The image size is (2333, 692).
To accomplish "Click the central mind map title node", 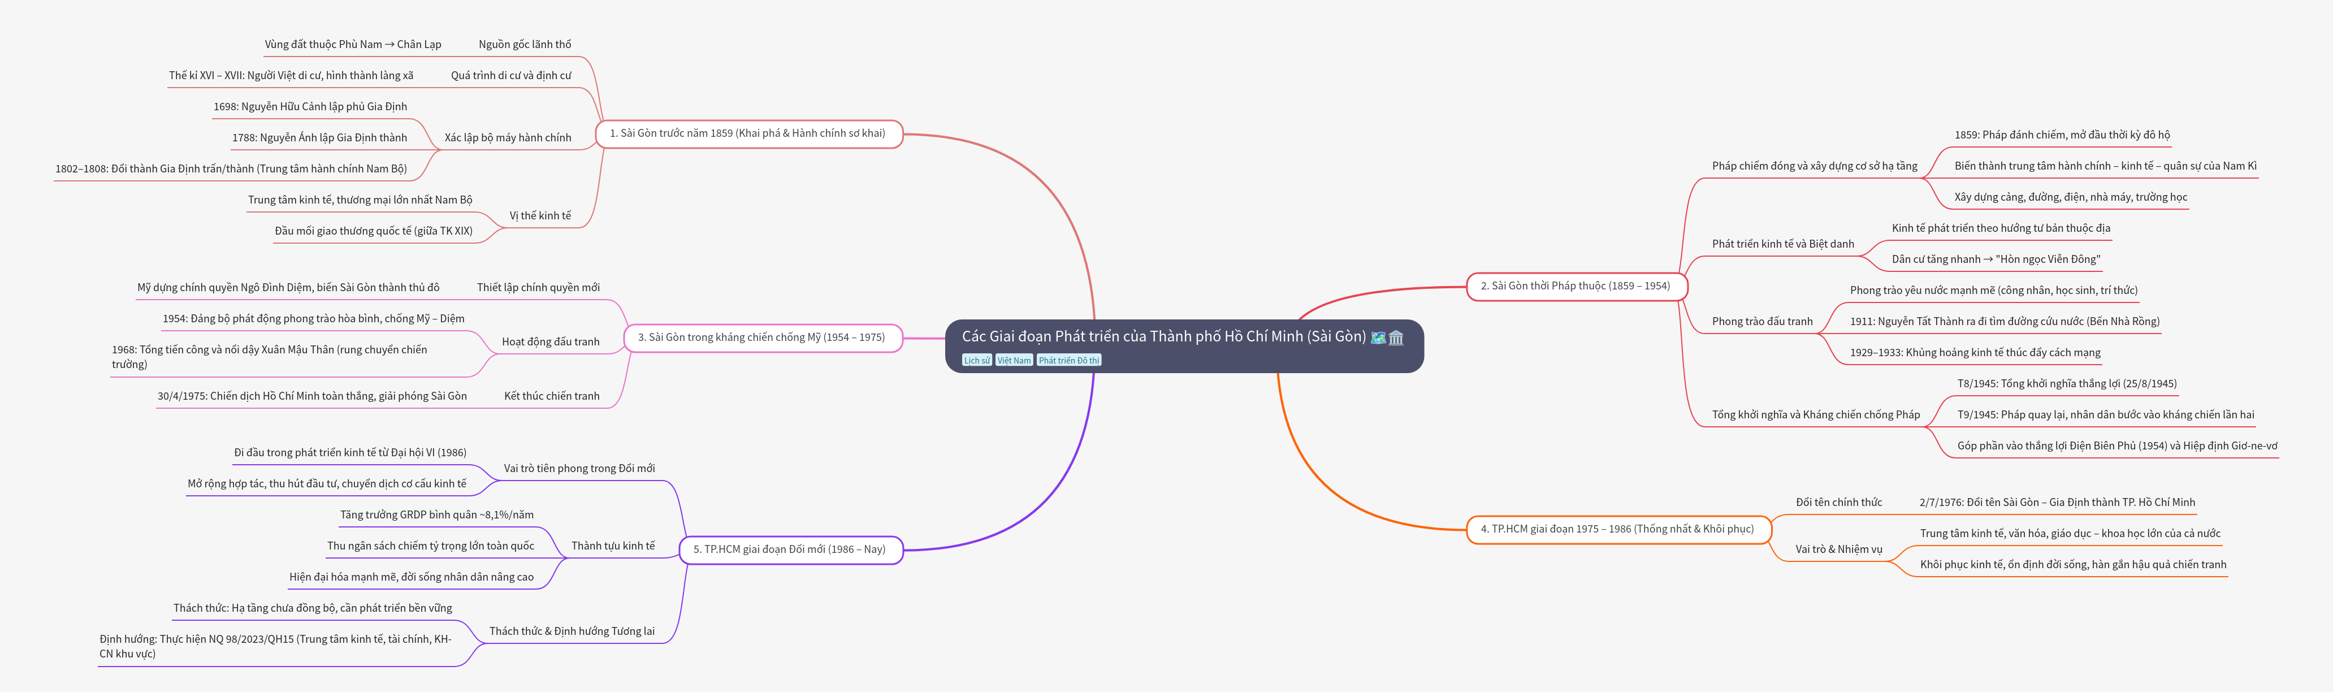I will click(x=1165, y=337).
